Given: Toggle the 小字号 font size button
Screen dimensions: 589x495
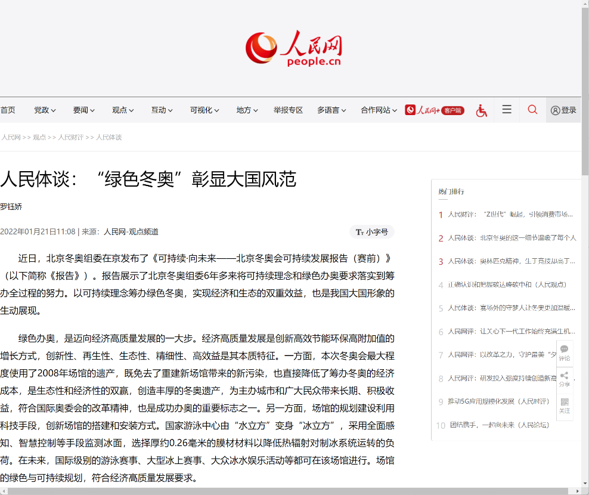Looking at the screenshot, I should point(372,232).
